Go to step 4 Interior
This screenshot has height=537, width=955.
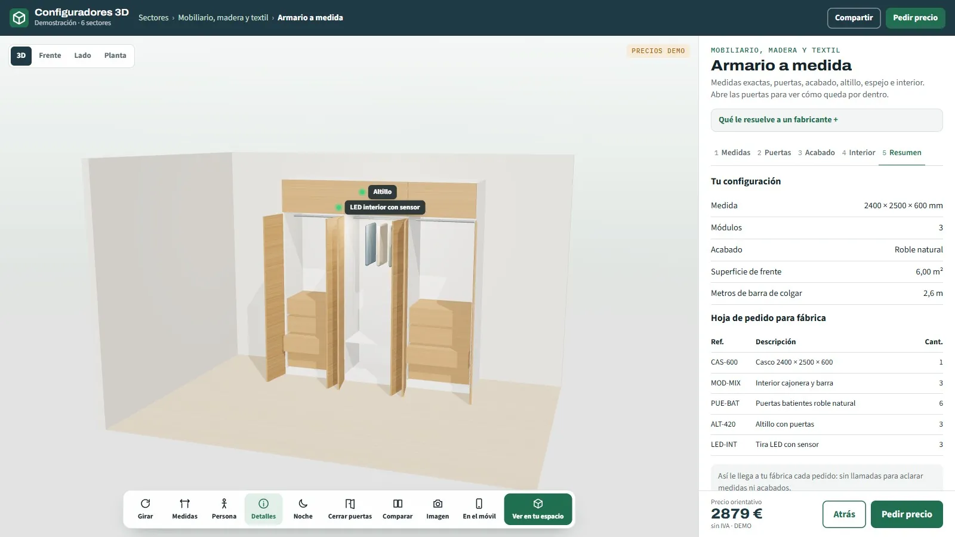click(859, 153)
